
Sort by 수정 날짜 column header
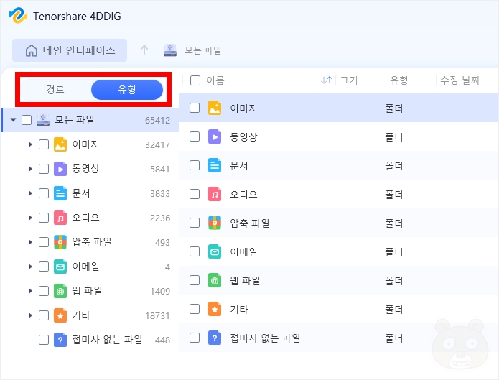point(460,80)
